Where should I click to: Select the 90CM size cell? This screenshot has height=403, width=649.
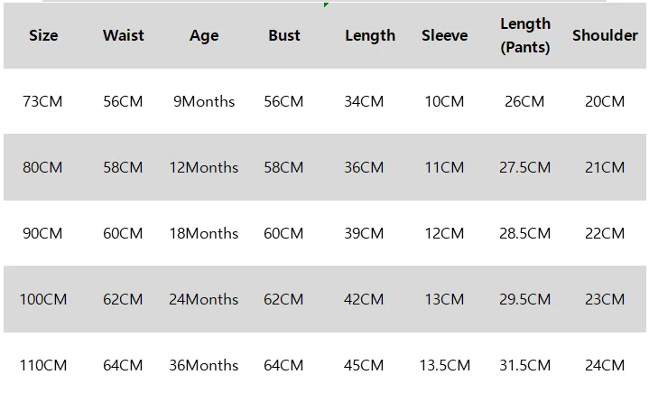tap(42, 233)
